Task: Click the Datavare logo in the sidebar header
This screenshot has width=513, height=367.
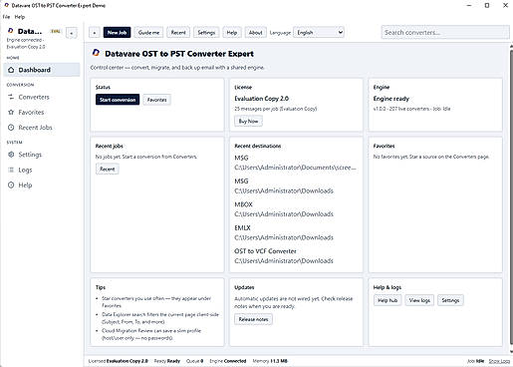Action: (x=11, y=31)
